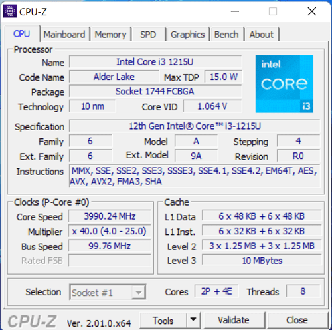Click the Family value 6
The height and width of the screenshot is (330, 332).
click(90, 141)
